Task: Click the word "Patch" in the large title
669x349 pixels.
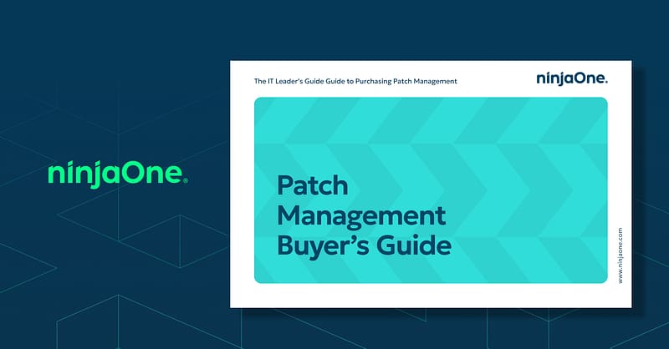Action: (312, 185)
